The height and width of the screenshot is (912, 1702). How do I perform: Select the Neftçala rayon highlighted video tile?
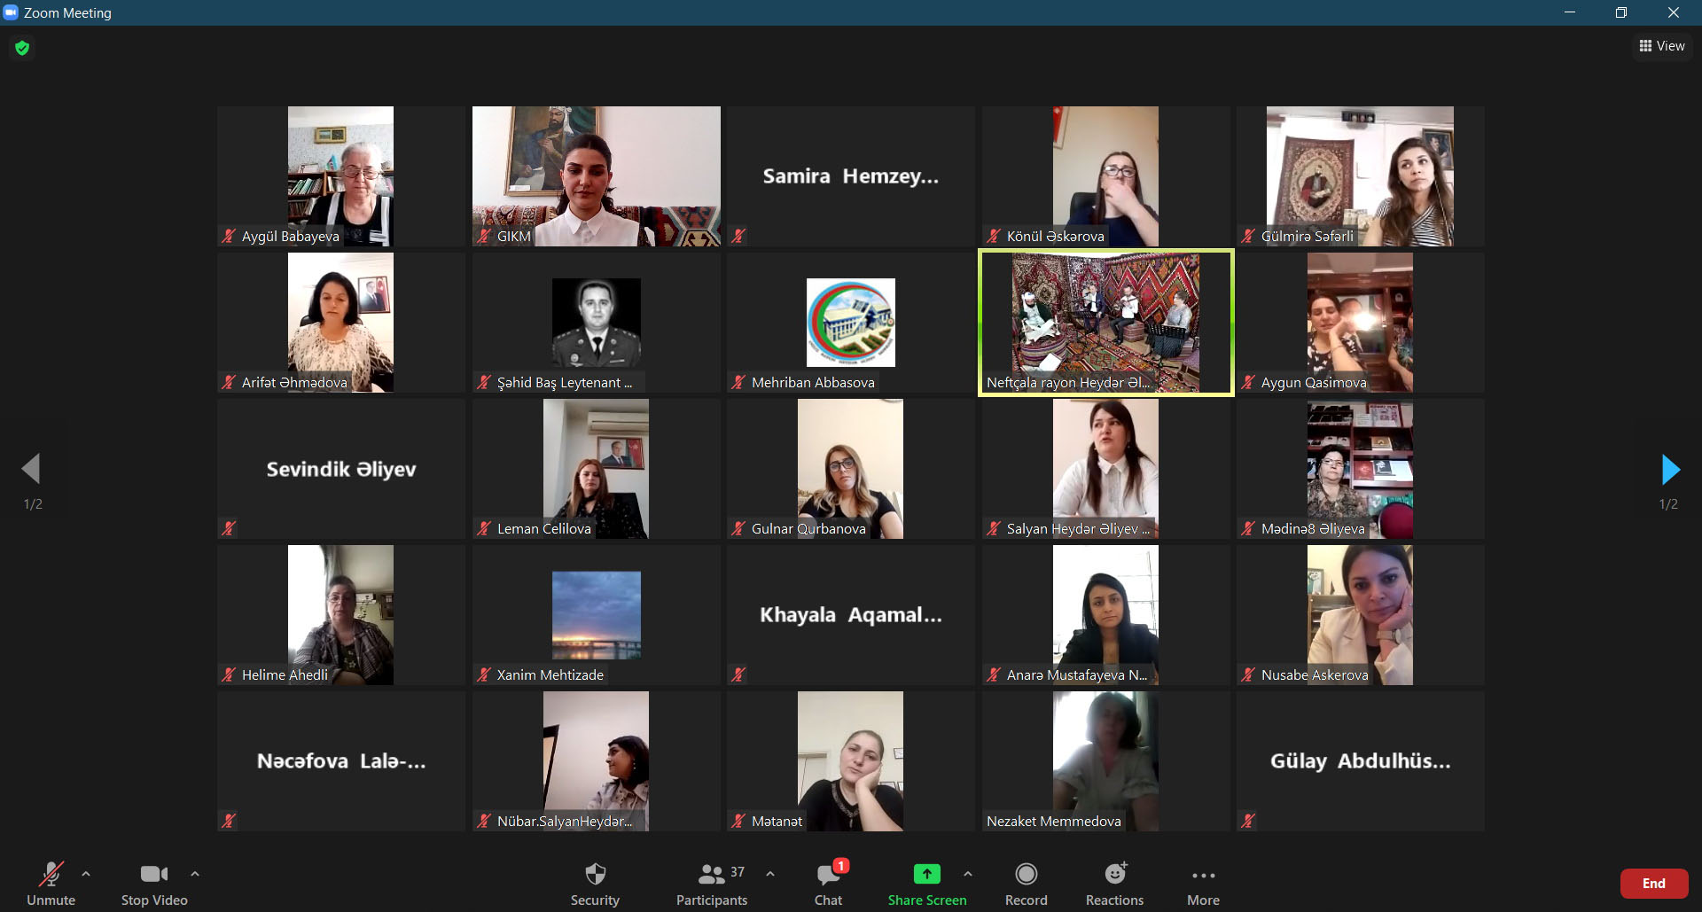click(1105, 323)
